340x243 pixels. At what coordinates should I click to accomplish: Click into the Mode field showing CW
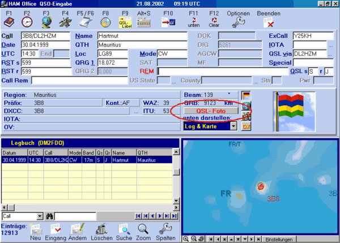[x=172, y=54]
